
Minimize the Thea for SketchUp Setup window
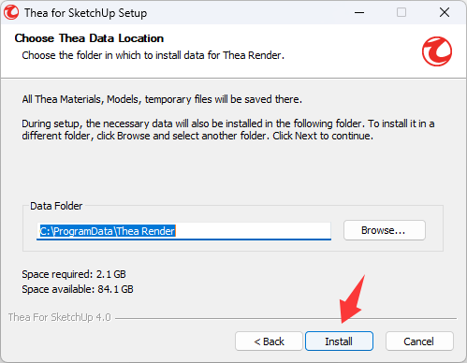(x=359, y=12)
